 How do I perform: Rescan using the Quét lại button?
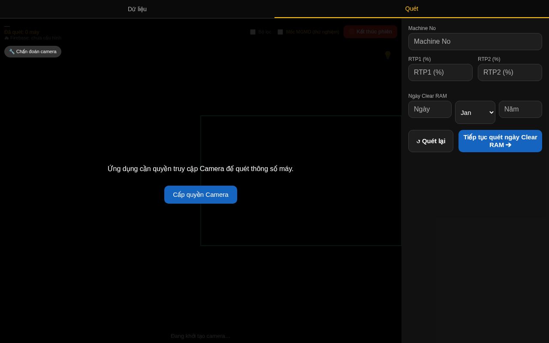click(431, 141)
